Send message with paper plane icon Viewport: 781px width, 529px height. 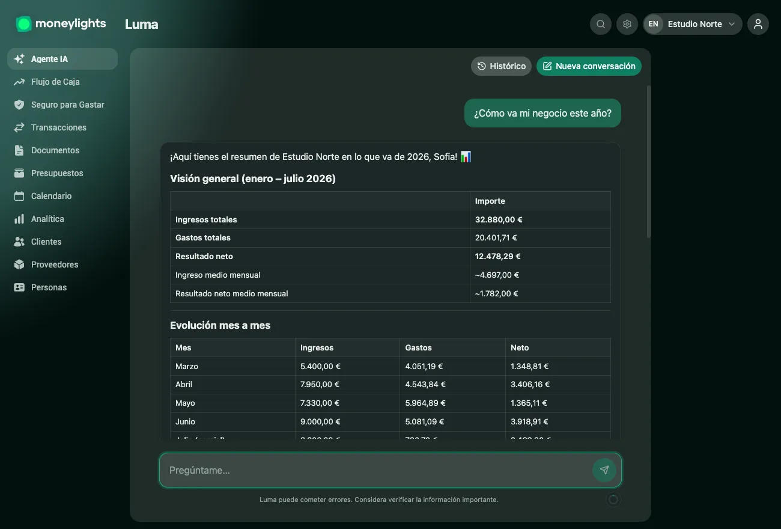click(x=604, y=470)
